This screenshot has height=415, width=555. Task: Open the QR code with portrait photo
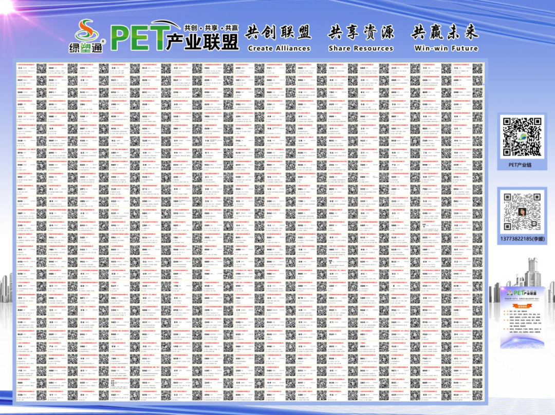522,211
